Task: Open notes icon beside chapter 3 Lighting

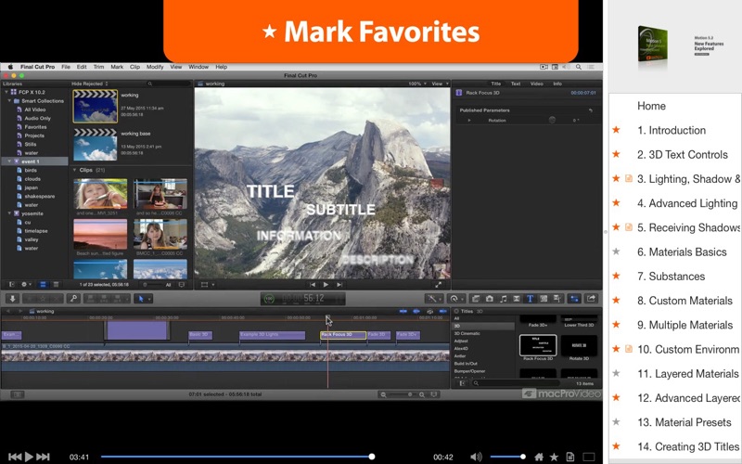Action: click(x=629, y=178)
